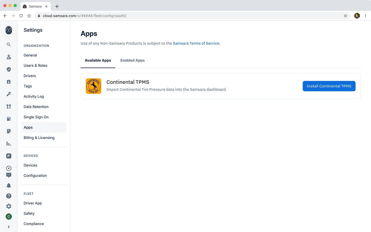Open the Chrome profile avatar
The width and height of the screenshot is (371, 232).
(x=357, y=16)
